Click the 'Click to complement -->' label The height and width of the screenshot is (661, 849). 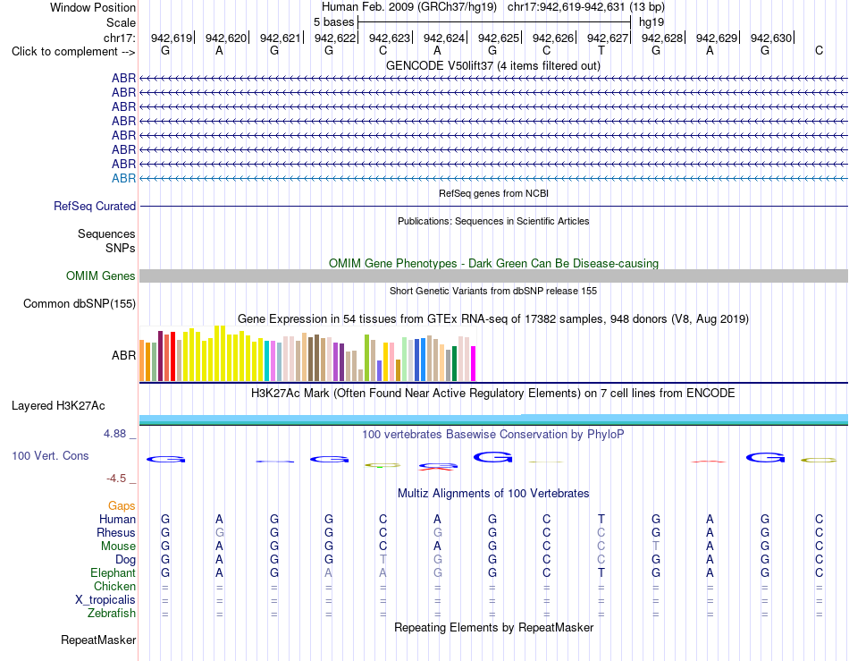[x=73, y=52]
